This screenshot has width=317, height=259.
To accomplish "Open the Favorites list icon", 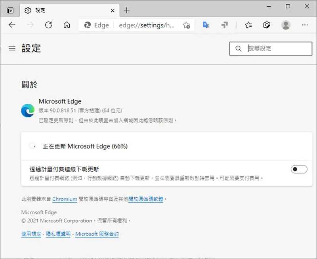I will (248, 25).
